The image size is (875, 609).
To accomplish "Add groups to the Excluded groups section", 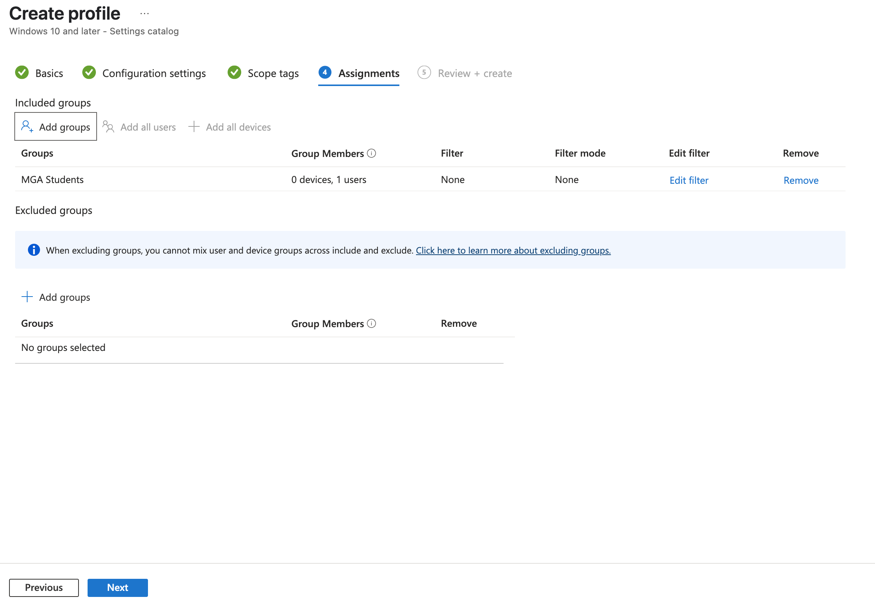I will point(55,297).
